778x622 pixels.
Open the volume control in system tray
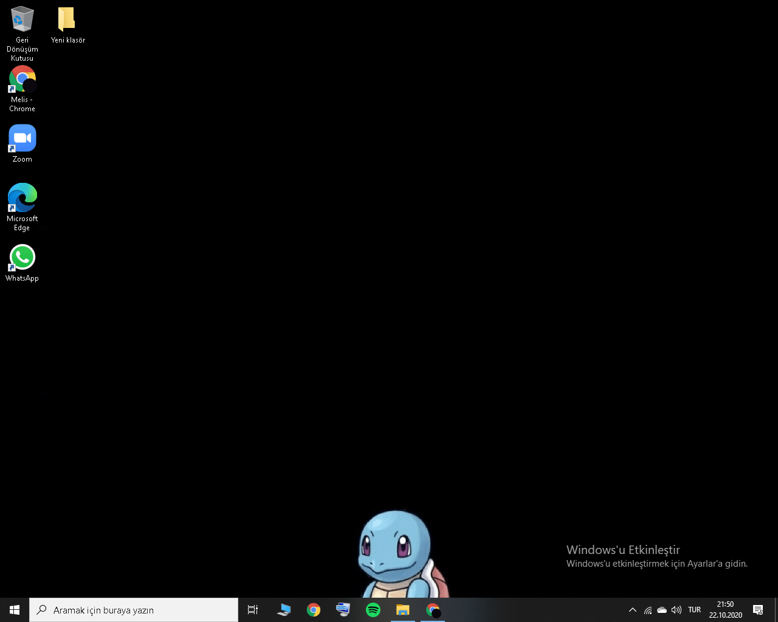676,610
